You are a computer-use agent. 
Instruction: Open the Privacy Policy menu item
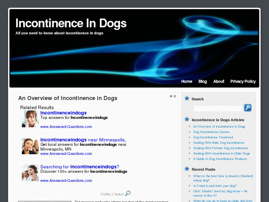tap(243, 82)
